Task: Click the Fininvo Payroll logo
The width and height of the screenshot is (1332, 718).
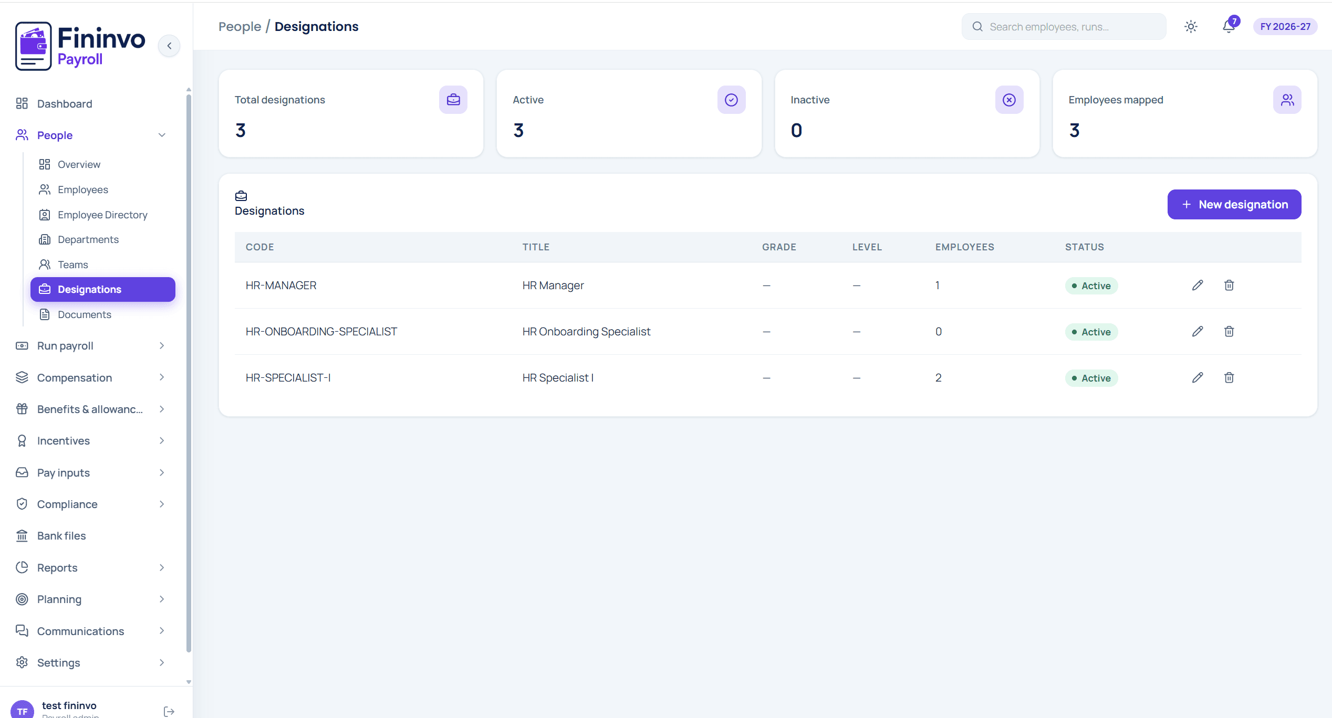Action: 80,46
